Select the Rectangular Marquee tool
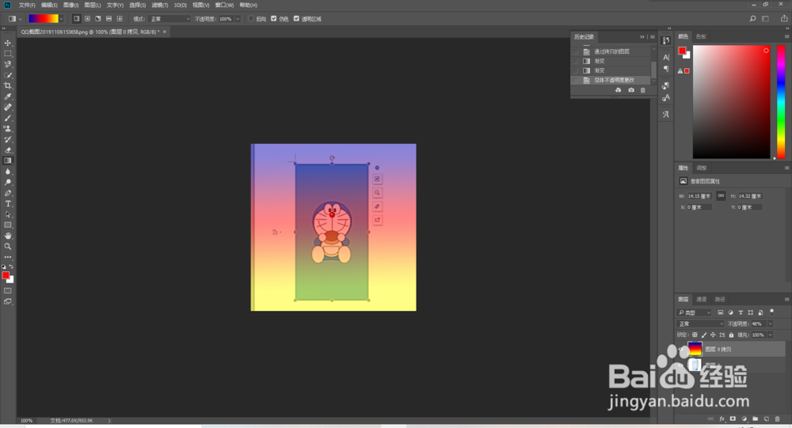 (8, 54)
